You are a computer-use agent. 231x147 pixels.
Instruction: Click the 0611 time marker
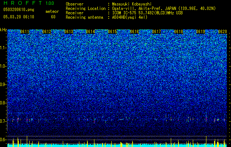pyautogui.click(x=25, y=32)
